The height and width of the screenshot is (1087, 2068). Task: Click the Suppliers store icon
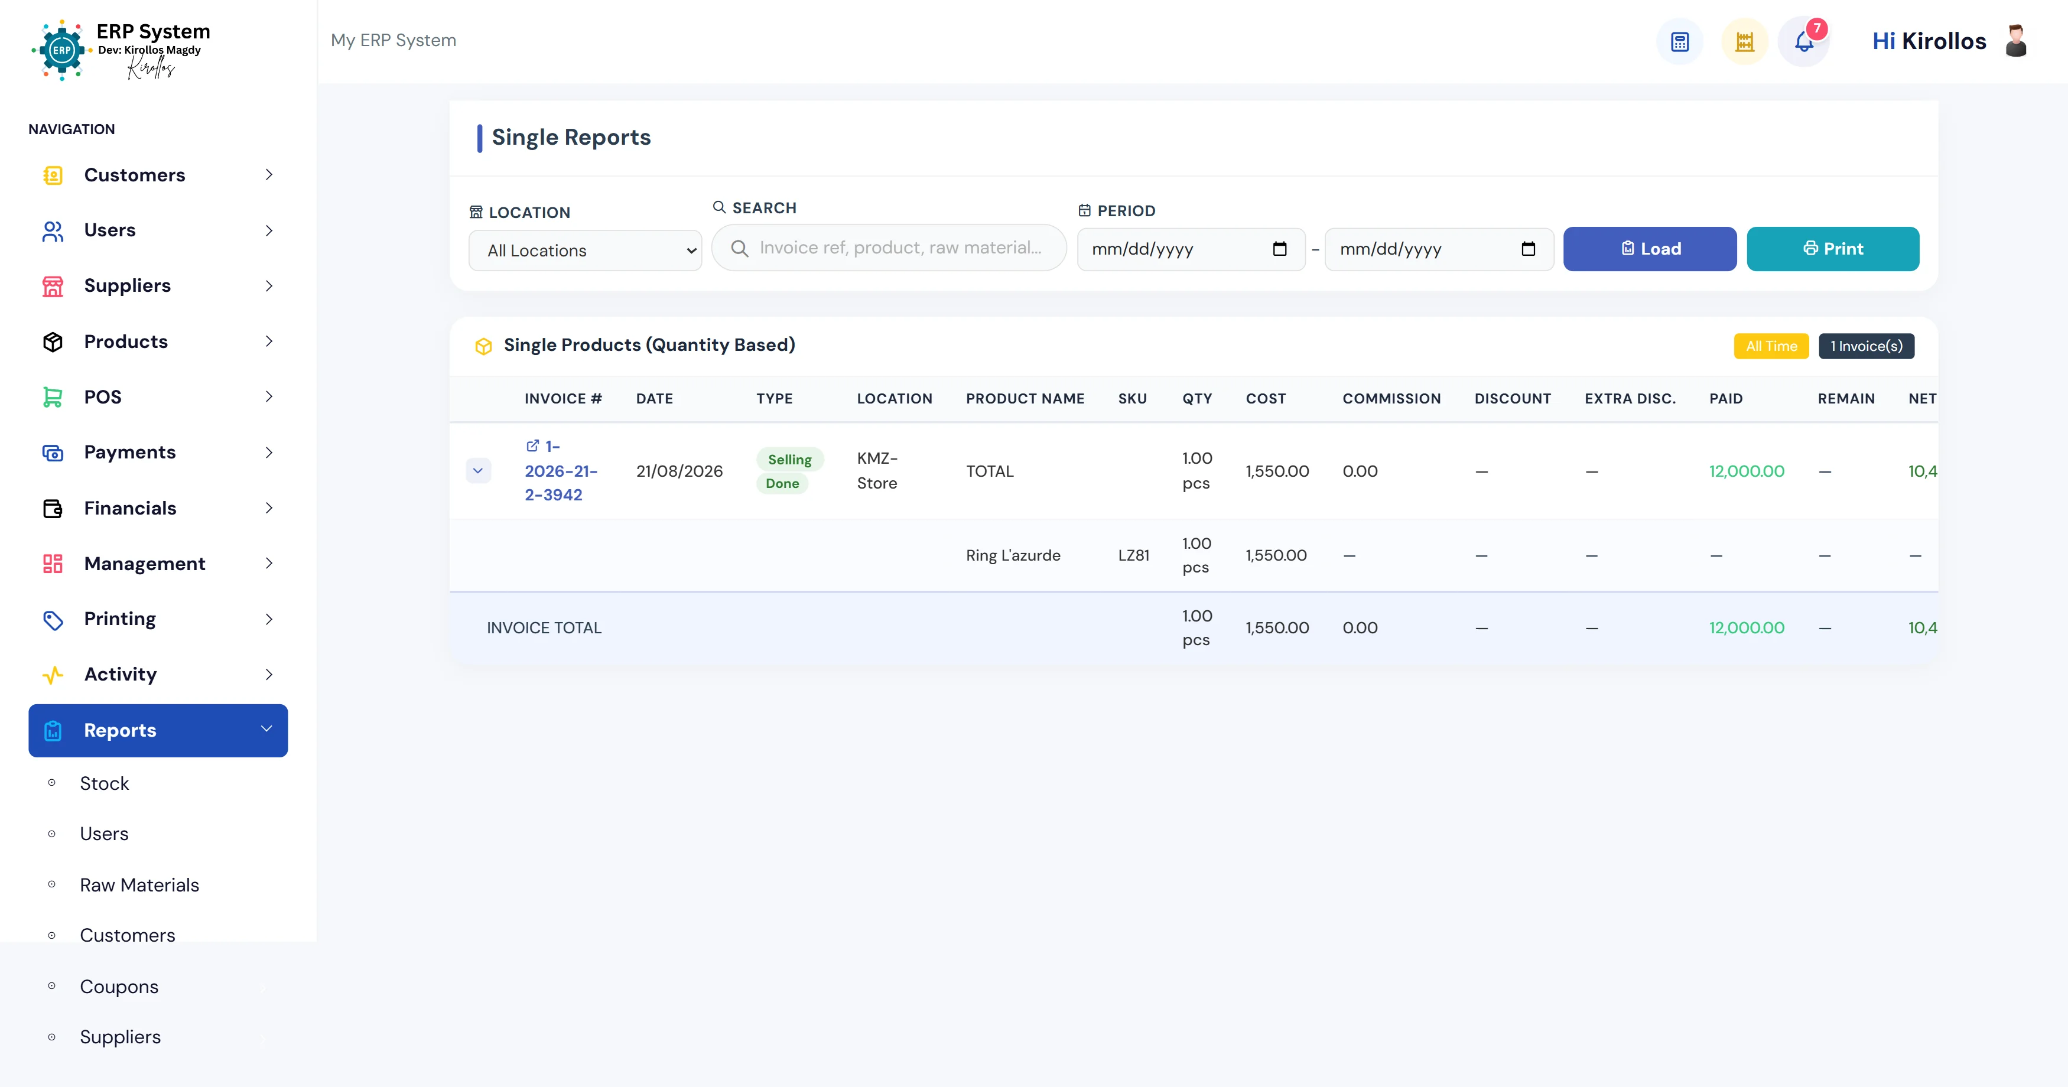53,287
